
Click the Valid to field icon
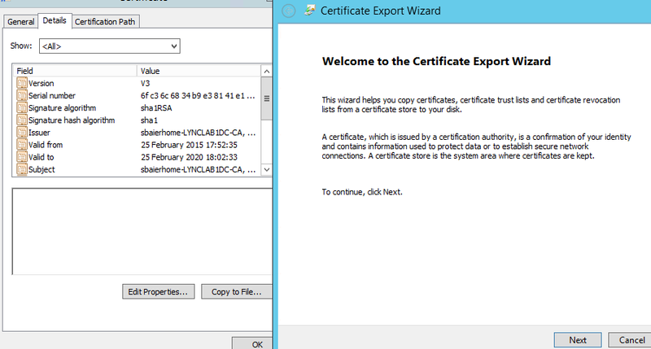(x=22, y=157)
